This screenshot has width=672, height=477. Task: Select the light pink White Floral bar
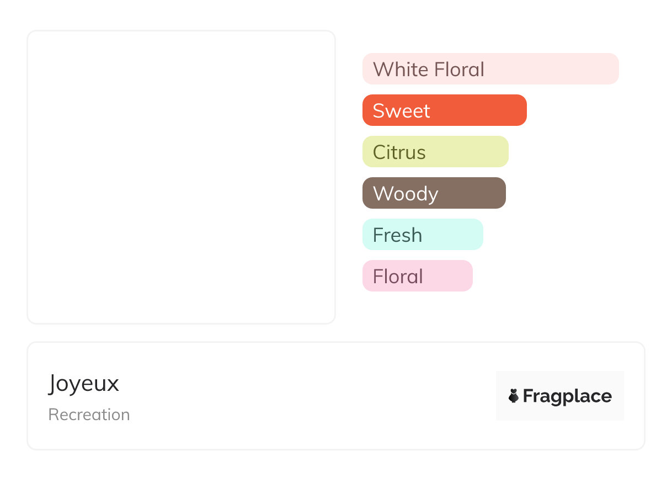tap(552, 69)
